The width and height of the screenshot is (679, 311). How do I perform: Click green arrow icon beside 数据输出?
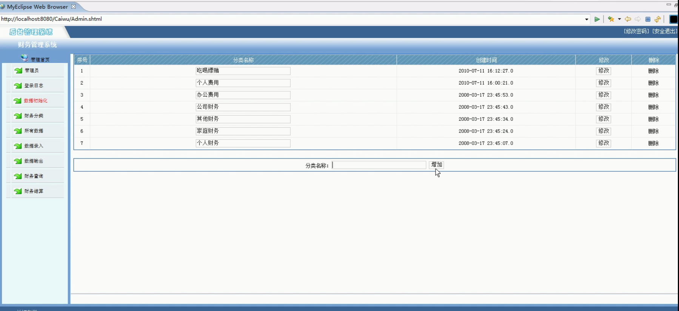click(x=18, y=161)
